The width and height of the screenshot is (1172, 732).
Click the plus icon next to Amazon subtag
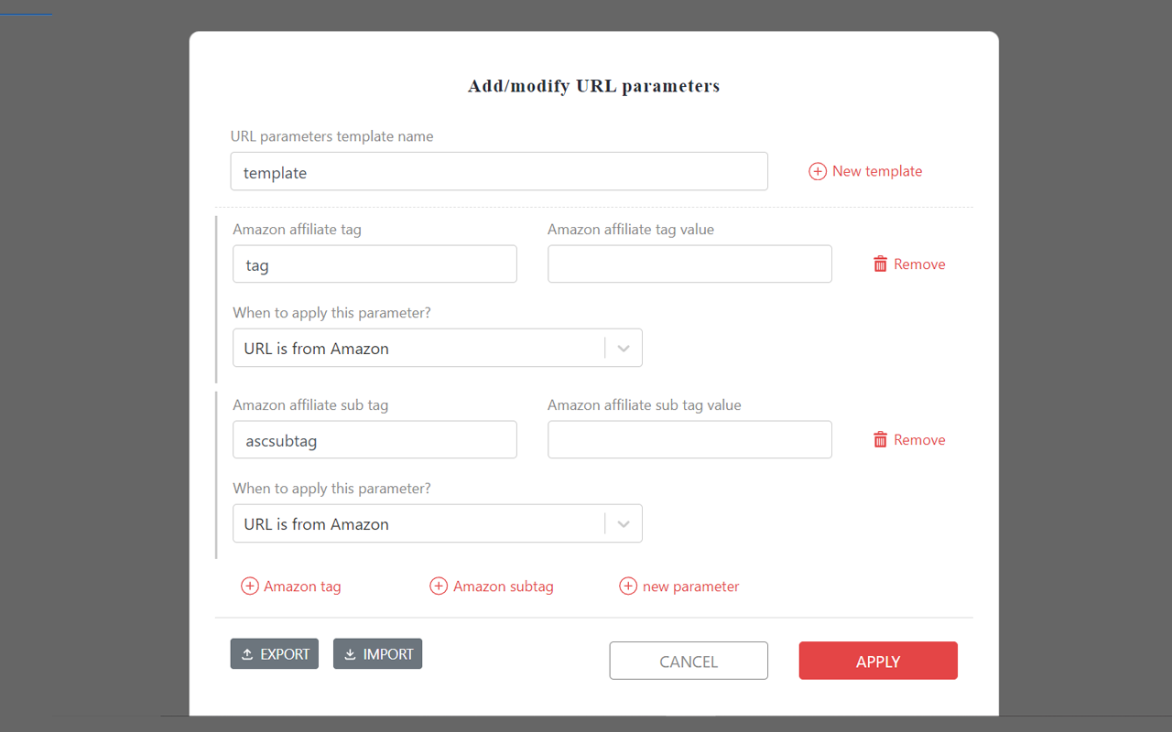[x=439, y=587]
